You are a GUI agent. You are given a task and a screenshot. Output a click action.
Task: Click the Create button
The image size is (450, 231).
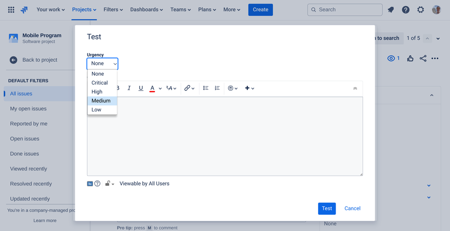coord(261,10)
